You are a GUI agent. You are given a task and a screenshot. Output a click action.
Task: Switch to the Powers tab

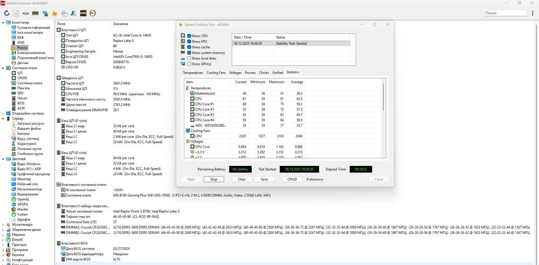[x=250, y=73]
